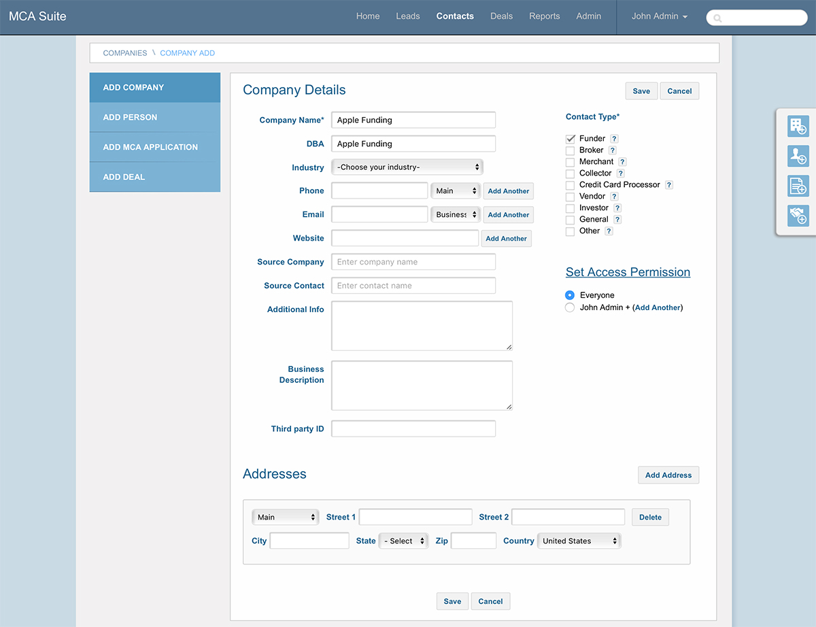This screenshot has height=627, width=816.
Task: Check the Collector contact type
Action: tap(571, 173)
